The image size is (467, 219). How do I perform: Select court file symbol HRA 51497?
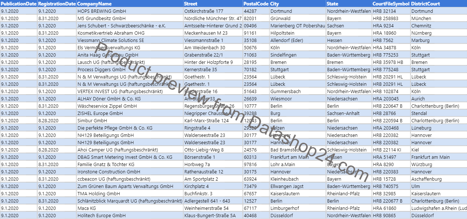click(391, 157)
